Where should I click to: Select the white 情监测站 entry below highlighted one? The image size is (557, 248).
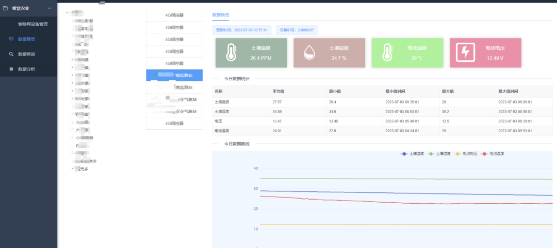(x=174, y=87)
